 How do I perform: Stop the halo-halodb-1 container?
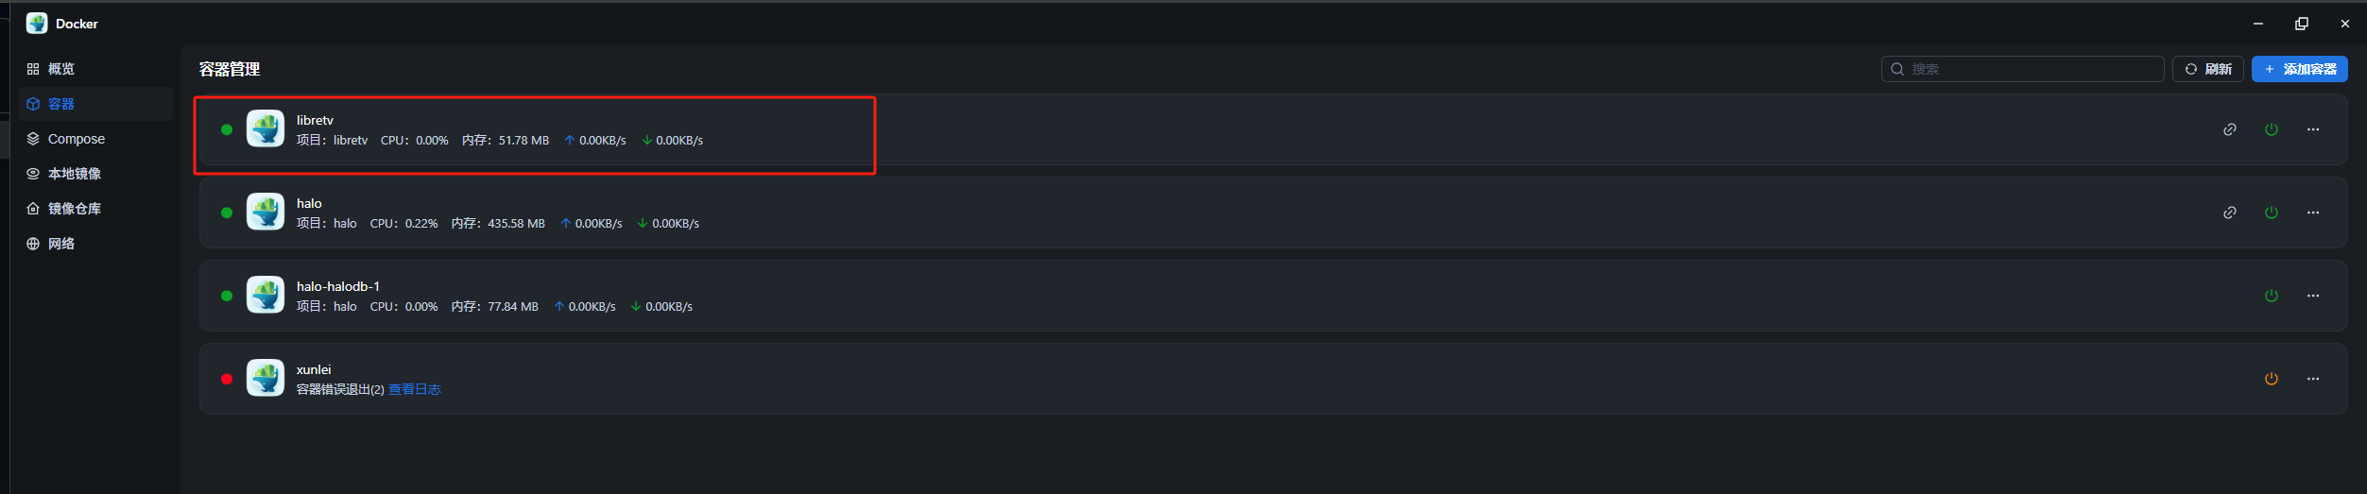(2271, 296)
